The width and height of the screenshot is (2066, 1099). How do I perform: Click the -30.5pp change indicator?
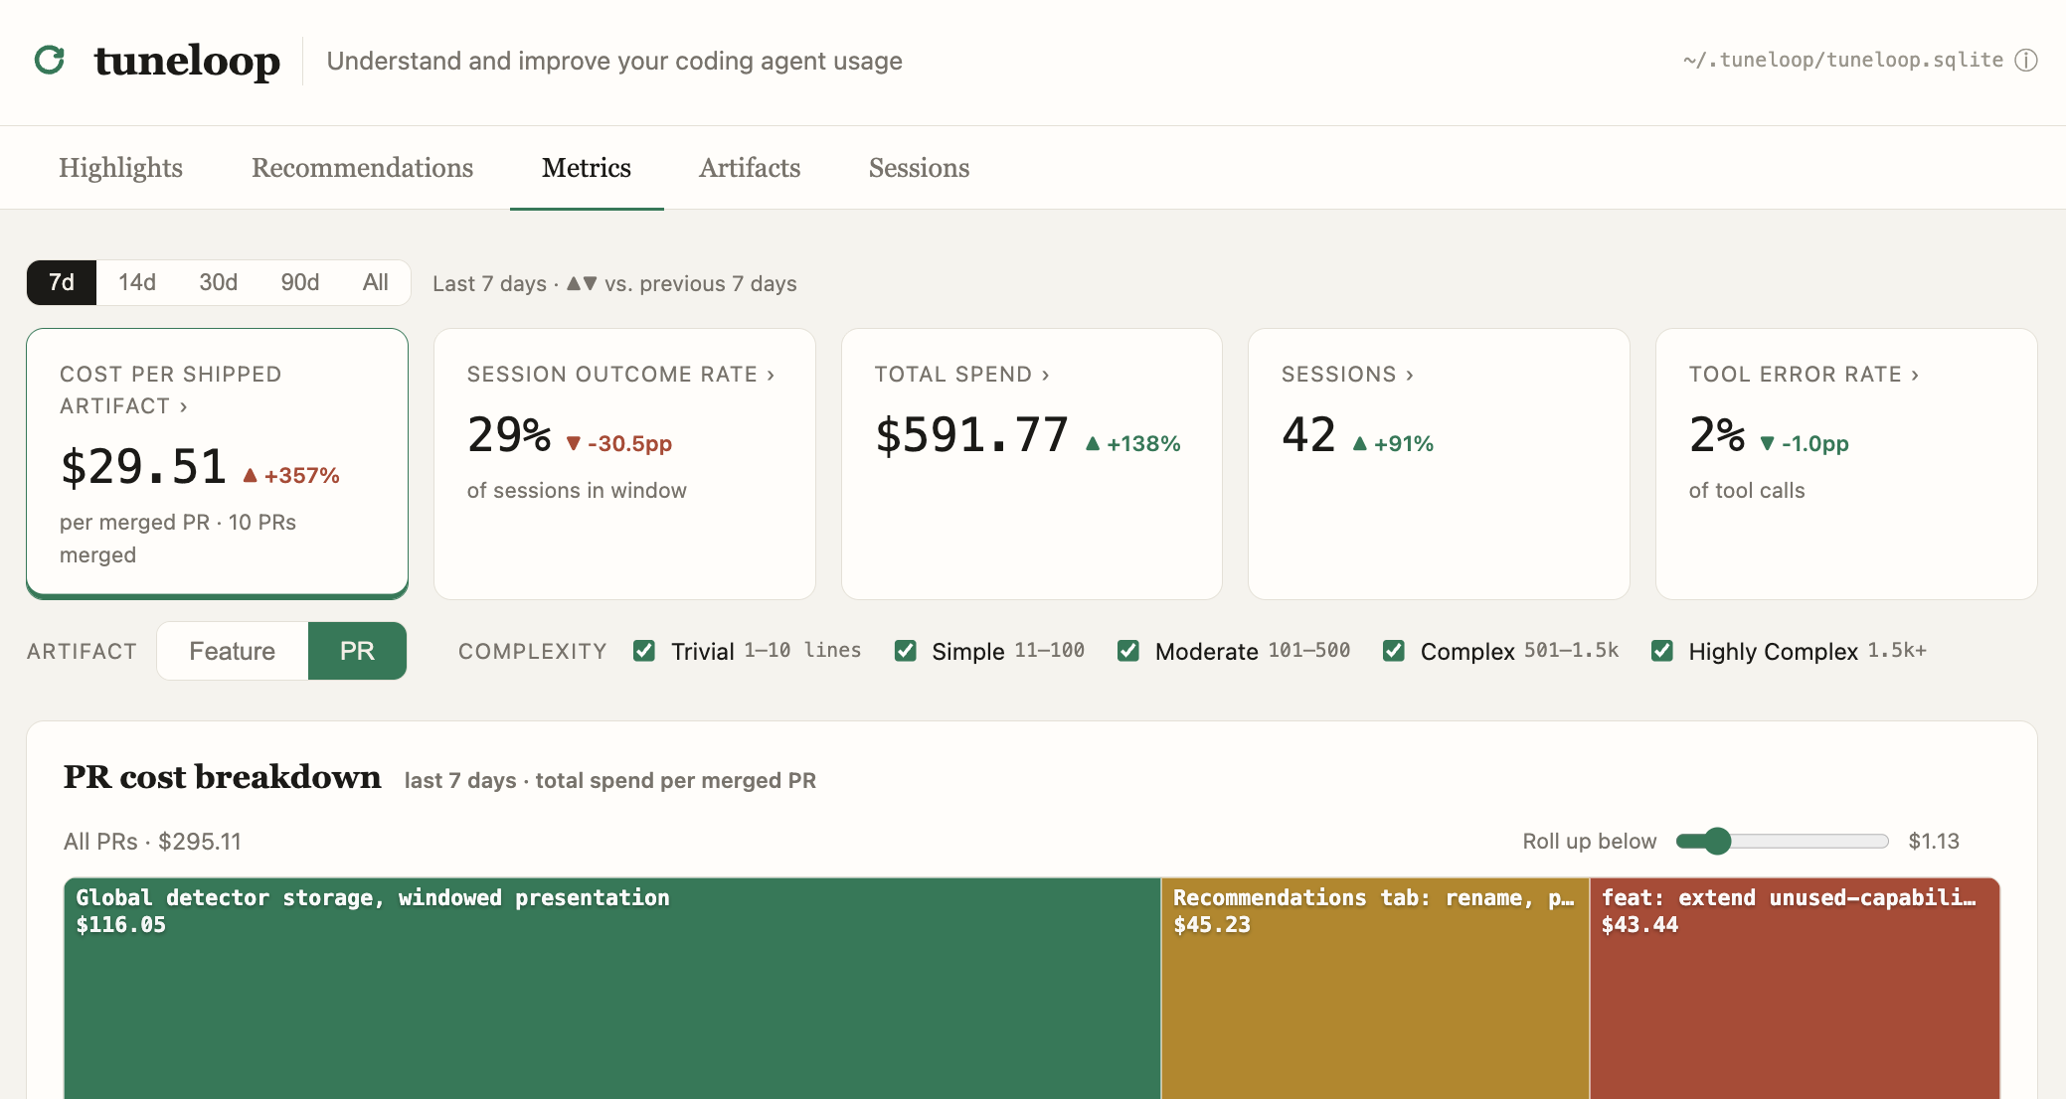click(619, 443)
